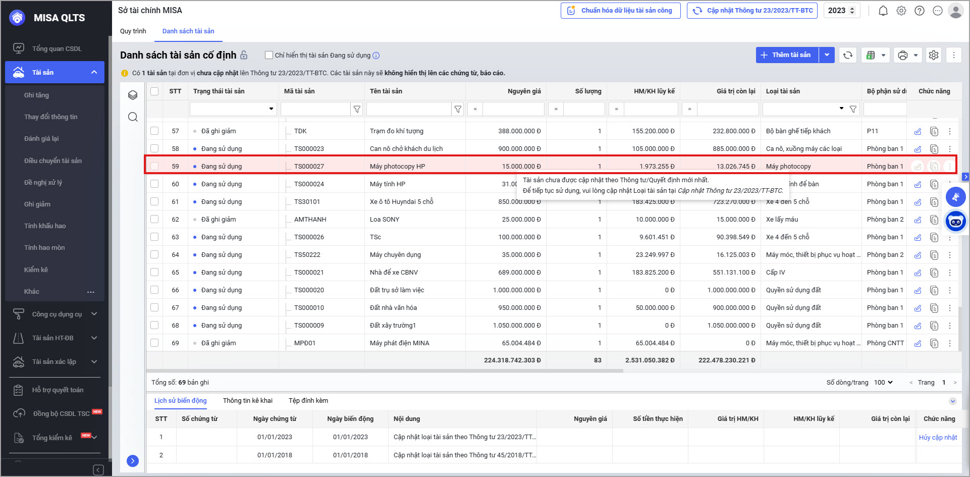
Task: Click the Excel export icon
Action: (x=871, y=55)
